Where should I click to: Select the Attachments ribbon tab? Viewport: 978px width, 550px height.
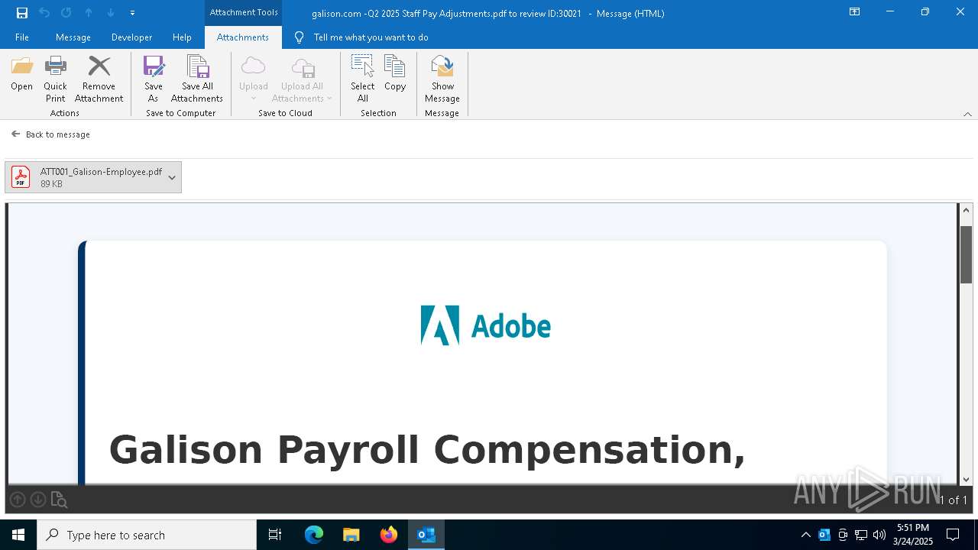[x=243, y=37]
